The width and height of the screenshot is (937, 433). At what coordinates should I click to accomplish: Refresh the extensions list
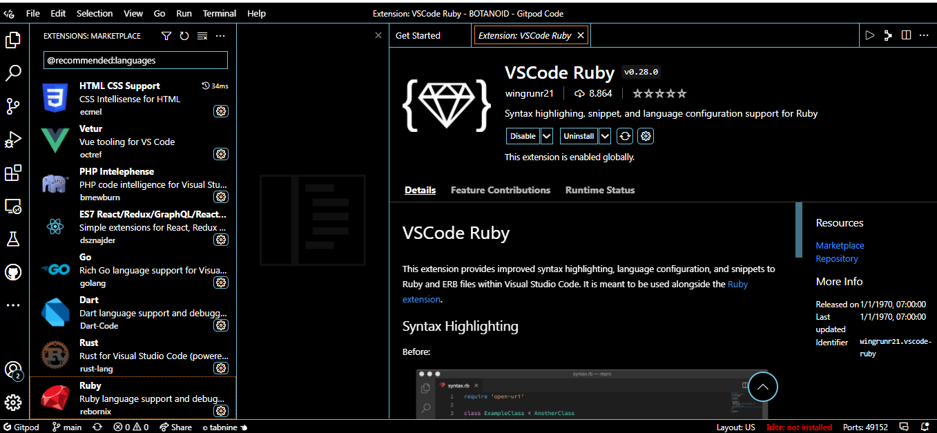(184, 36)
